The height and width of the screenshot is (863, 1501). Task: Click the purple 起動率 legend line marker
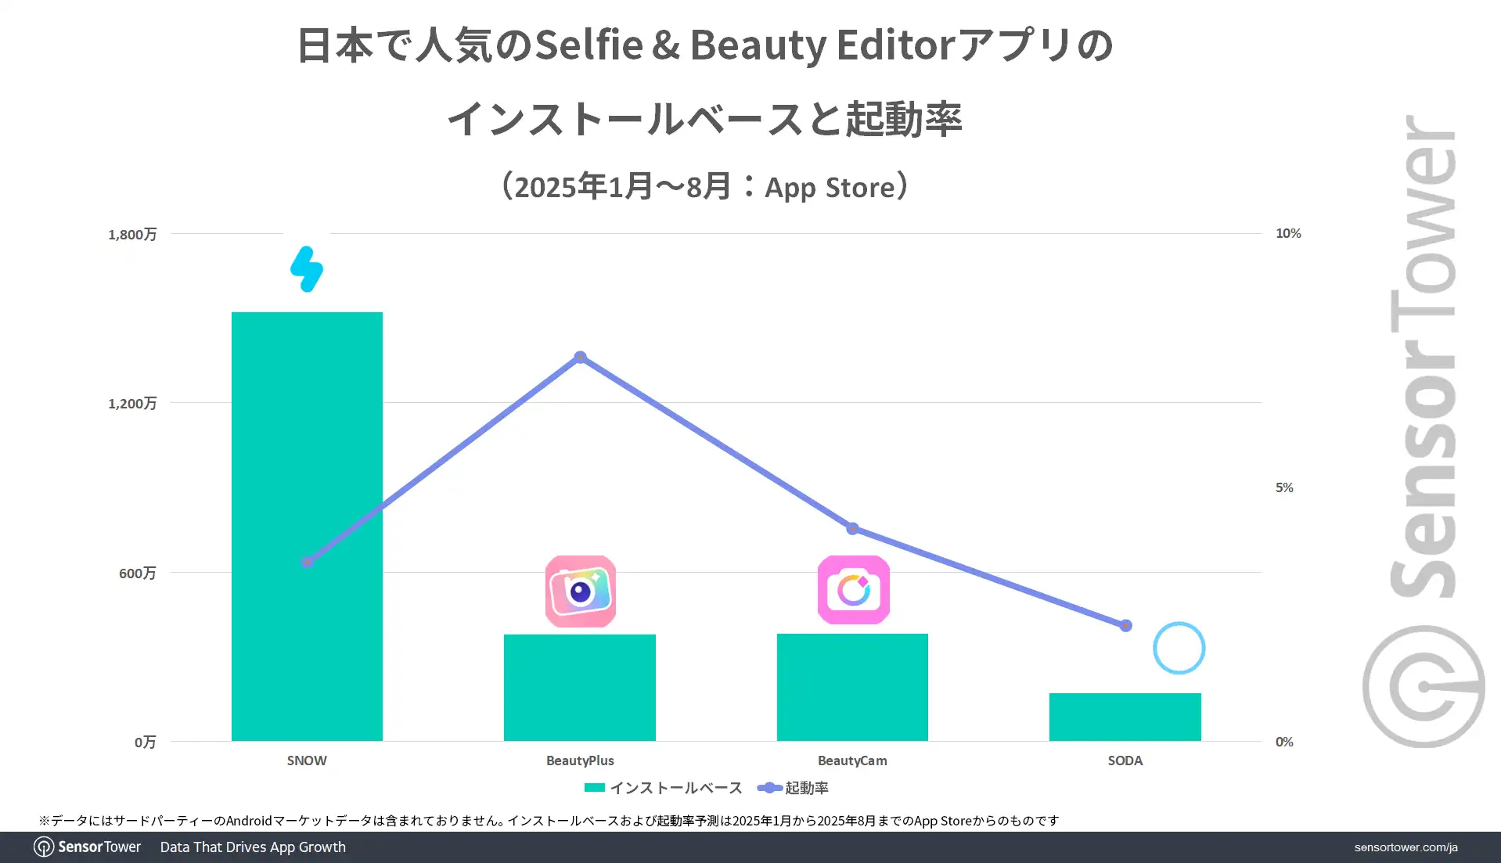[770, 788]
